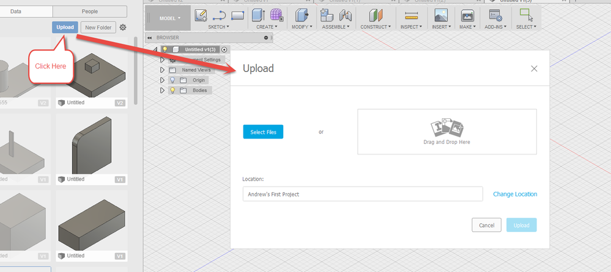Image resolution: width=611 pixels, height=272 pixels.
Task: Click the New Component assemble icon
Action: 327,15
